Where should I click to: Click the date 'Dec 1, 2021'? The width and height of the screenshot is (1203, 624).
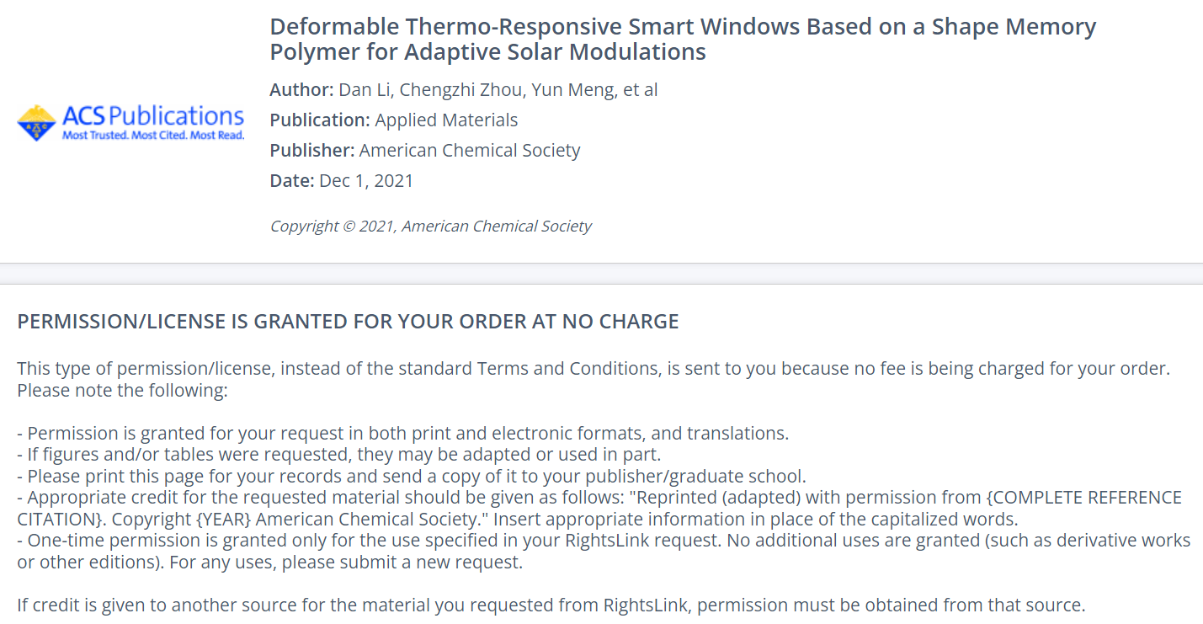(366, 181)
